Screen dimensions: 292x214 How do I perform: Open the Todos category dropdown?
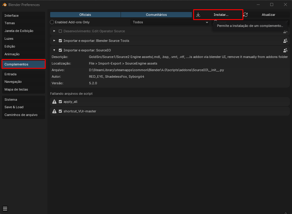[170, 22]
